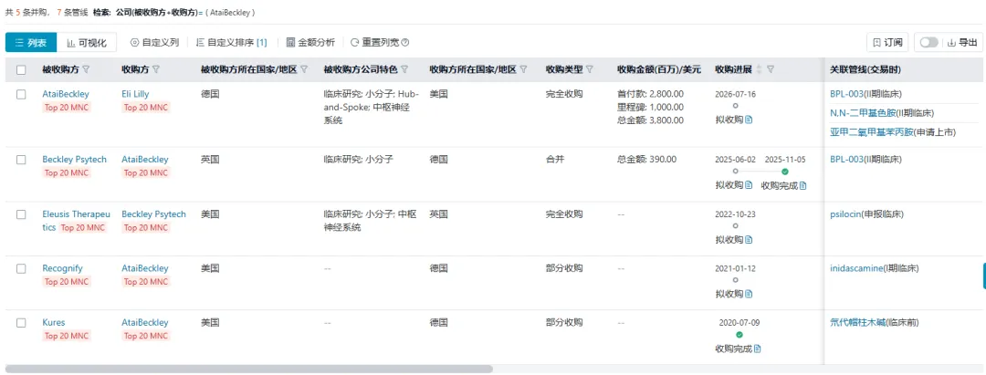This screenshot has height=375, width=986.
Task: Open 氘代帽柱木碱 pipeline link
Action: click(857, 323)
